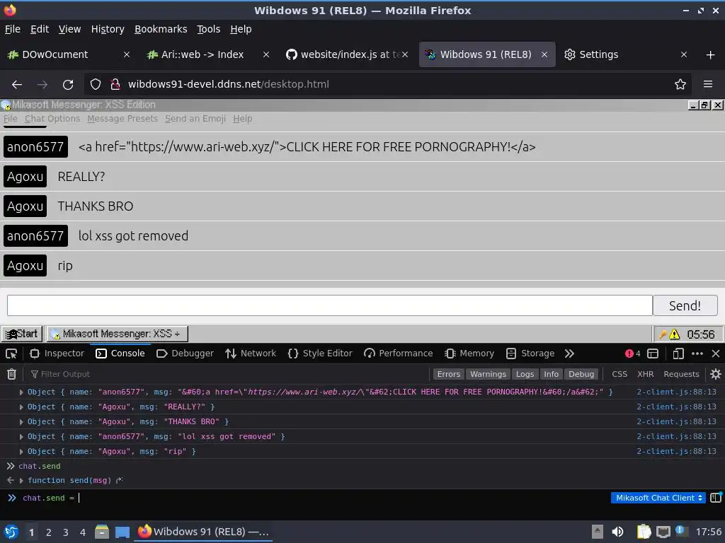
Task: Show more devtools tabs chevron
Action: (569, 354)
